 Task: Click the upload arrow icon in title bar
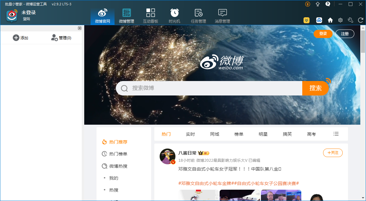click(x=318, y=4)
